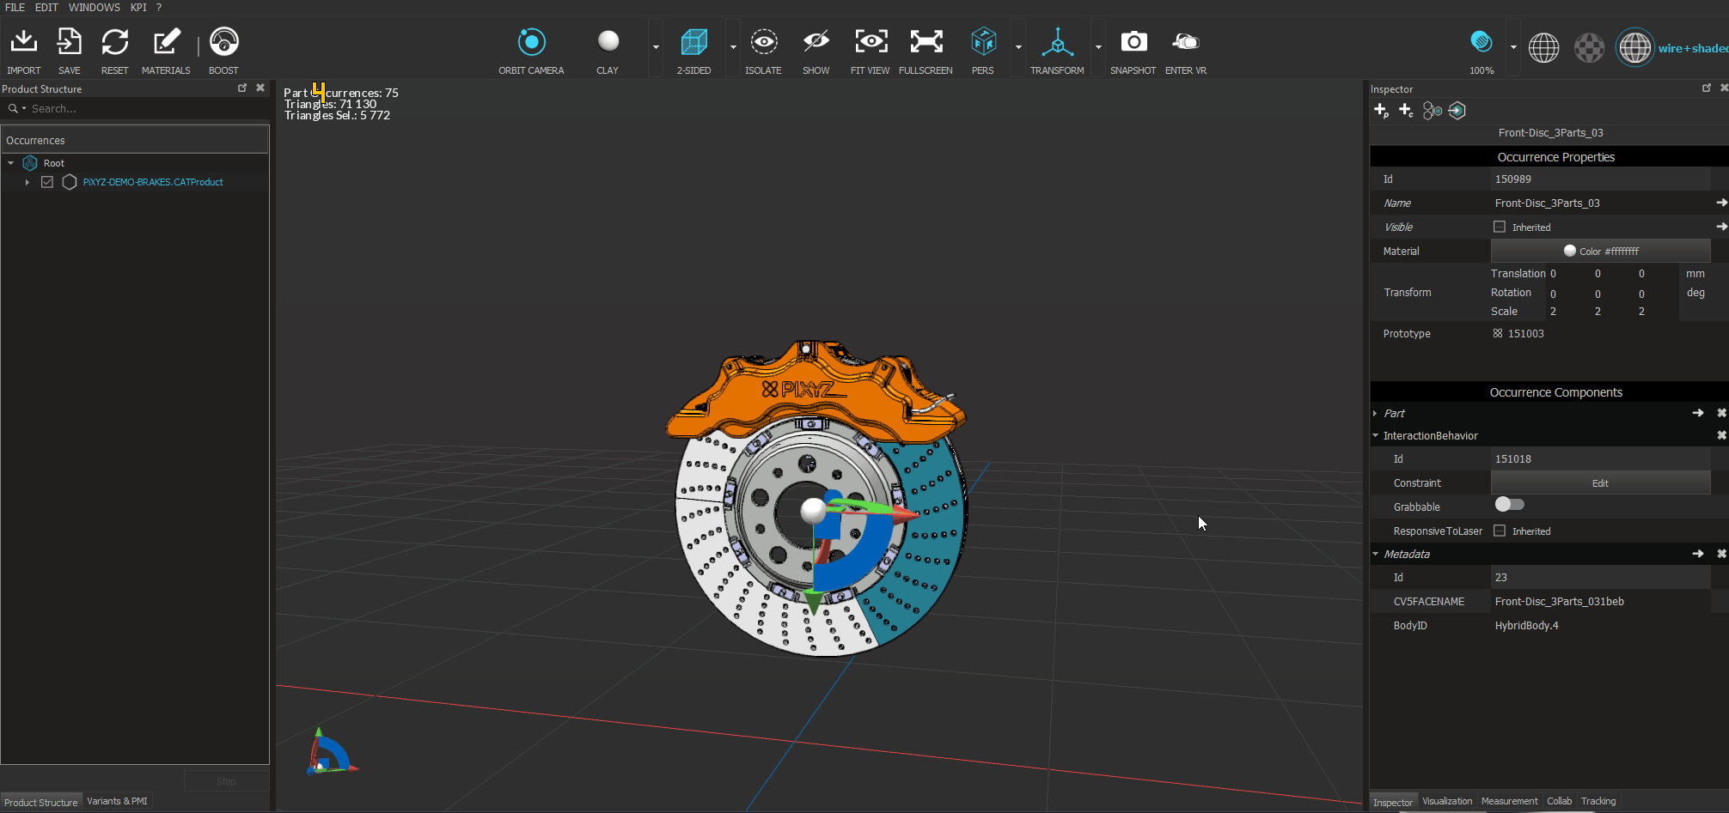Open the Transform options dropdown arrow

point(1098,47)
